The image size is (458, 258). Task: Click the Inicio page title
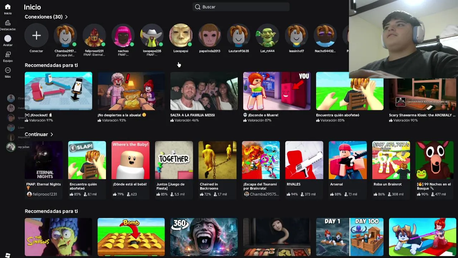point(32,7)
